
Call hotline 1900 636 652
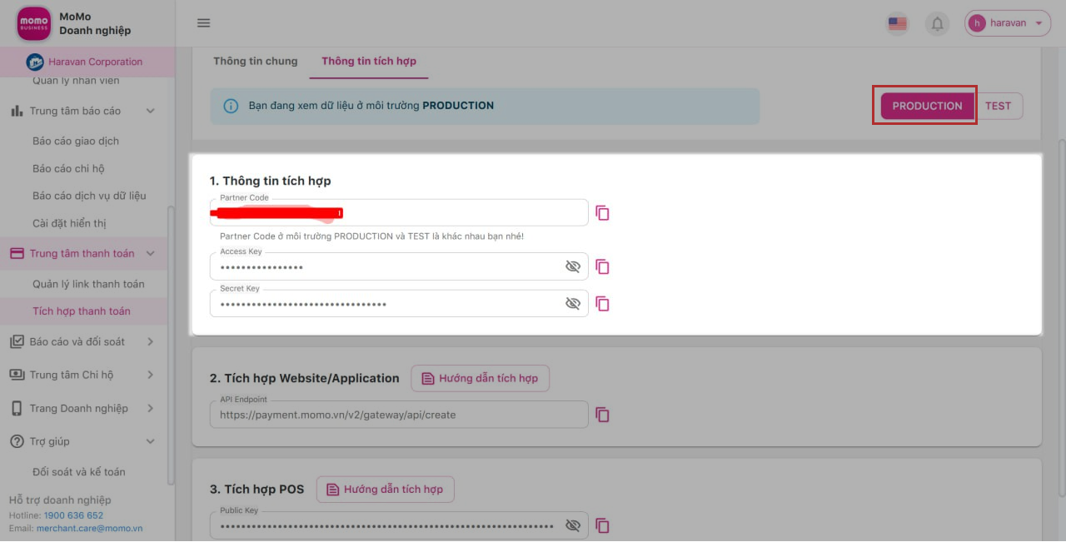click(x=72, y=515)
